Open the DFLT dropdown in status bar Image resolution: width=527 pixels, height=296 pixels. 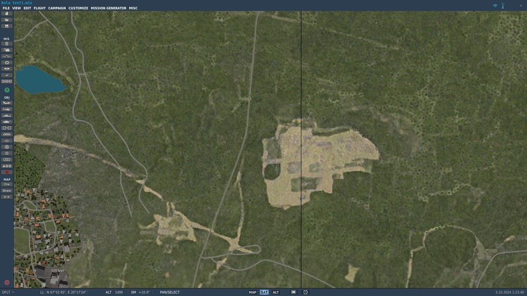click(x=8, y=292)
